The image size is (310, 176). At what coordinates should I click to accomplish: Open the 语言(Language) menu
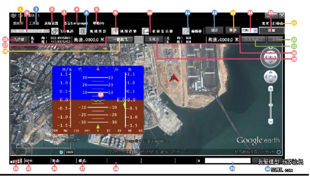(x=76, y=23)
